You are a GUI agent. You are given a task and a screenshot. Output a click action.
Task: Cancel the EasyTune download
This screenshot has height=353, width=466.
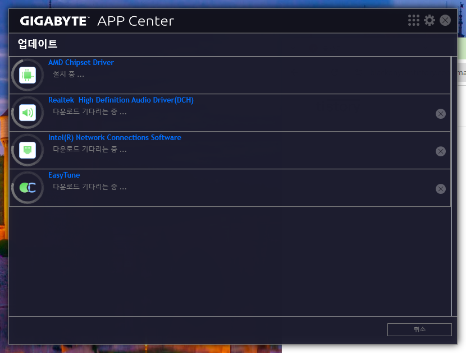tap(440, 189)
